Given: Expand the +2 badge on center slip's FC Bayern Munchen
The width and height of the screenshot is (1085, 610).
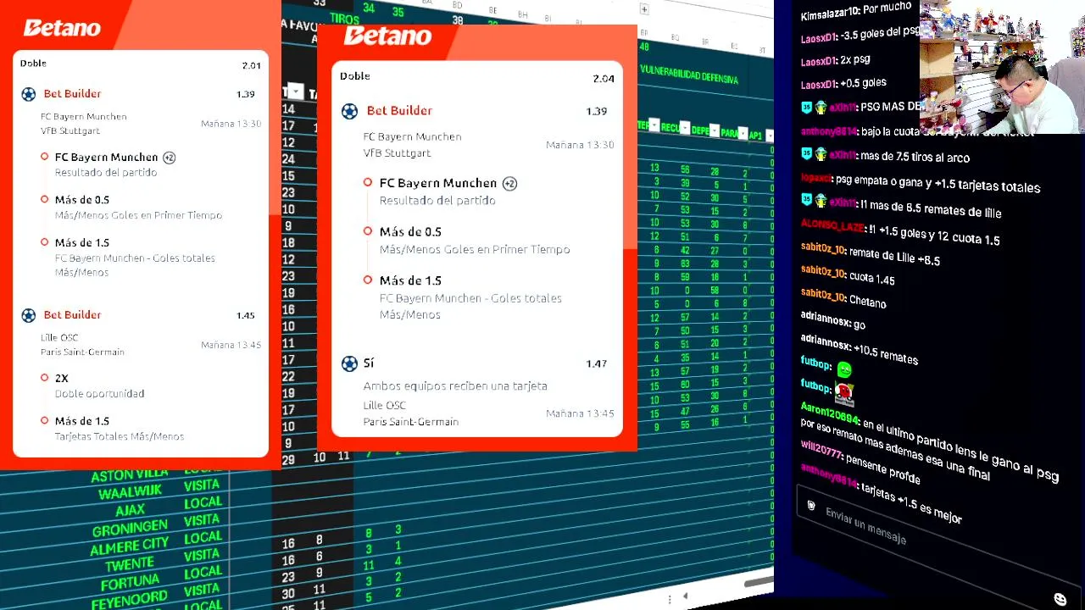Looking at the screenshot, I should click(x=509, y=184).
